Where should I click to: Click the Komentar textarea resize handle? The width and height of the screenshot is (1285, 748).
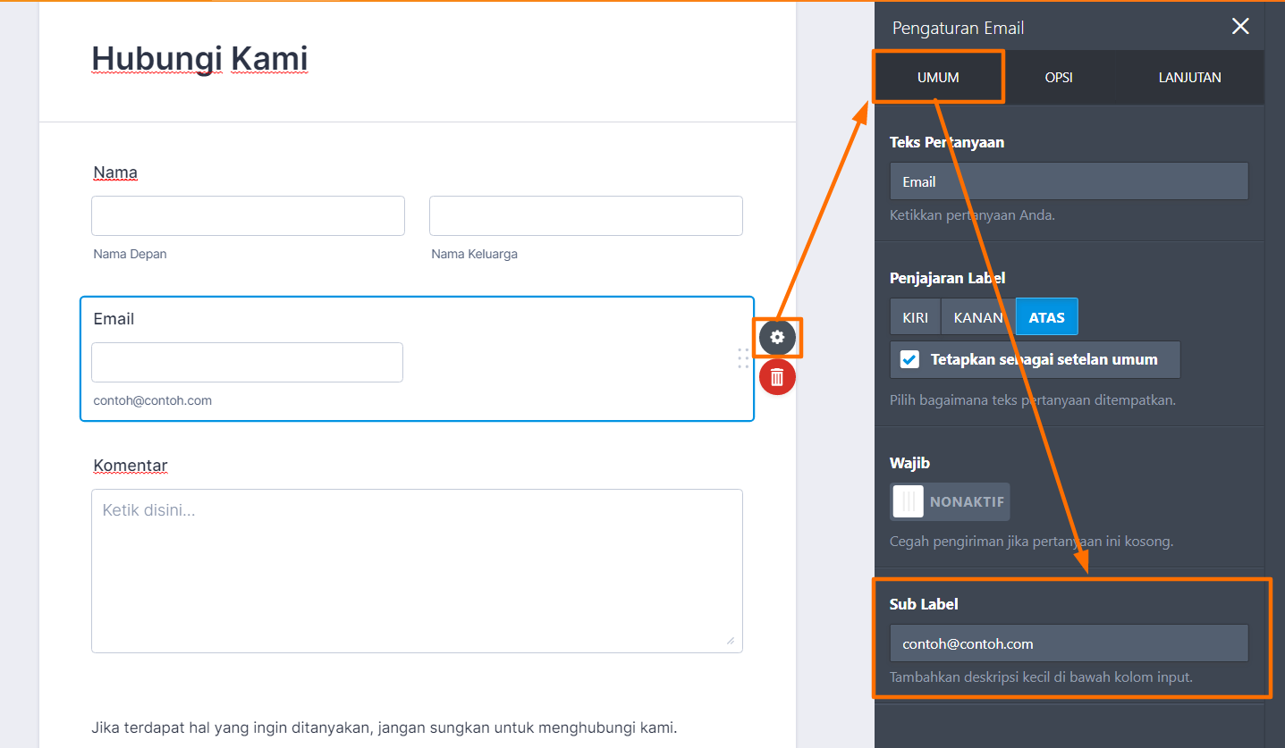[x=730, y=640]
